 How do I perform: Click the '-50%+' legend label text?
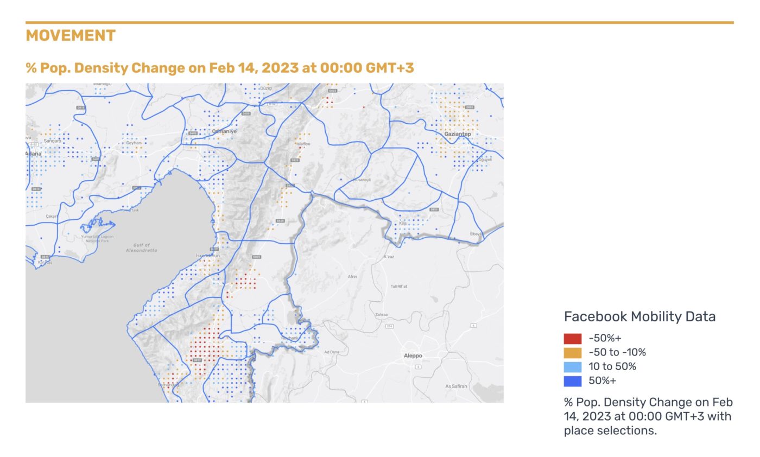point(605,339)
